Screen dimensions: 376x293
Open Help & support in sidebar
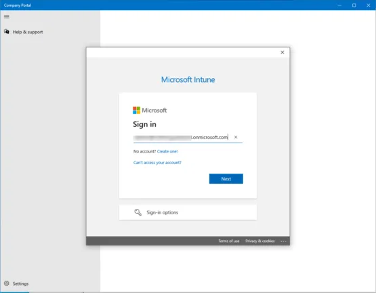coord(23,32)
